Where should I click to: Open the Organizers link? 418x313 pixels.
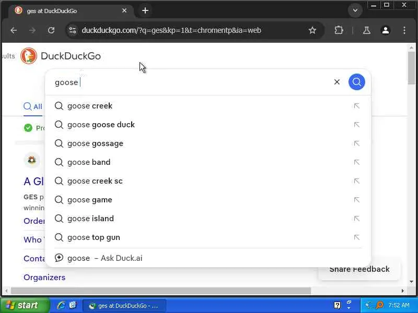[x=44, y=278]
